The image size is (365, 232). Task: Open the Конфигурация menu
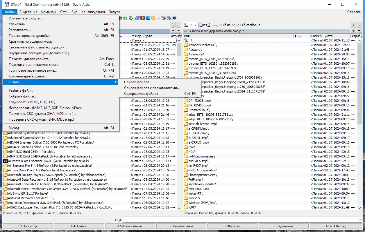click(93, 12)
